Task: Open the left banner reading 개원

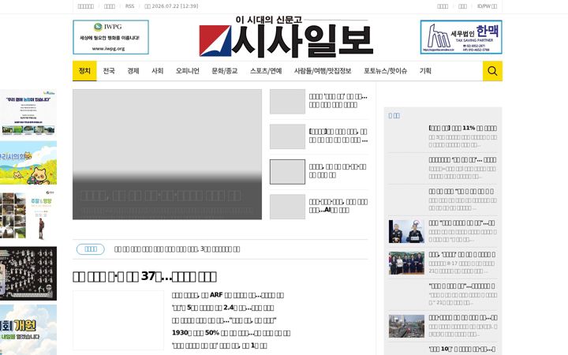Action: pos(28,330)
